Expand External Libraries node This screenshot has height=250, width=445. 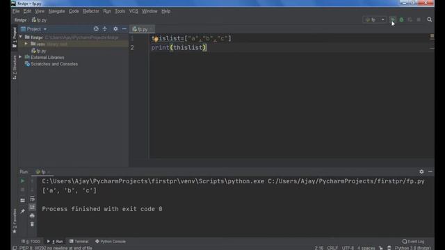click(20, 57)
